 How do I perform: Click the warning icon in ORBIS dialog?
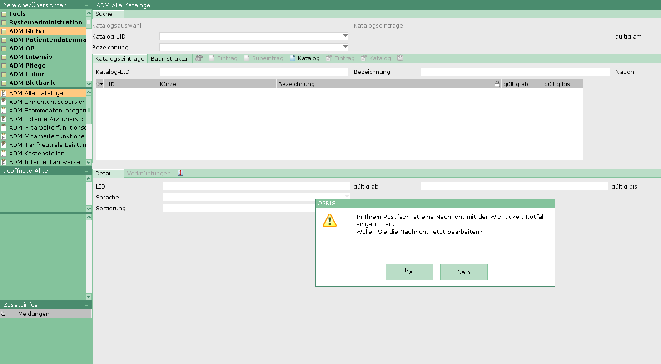point(330,220)
